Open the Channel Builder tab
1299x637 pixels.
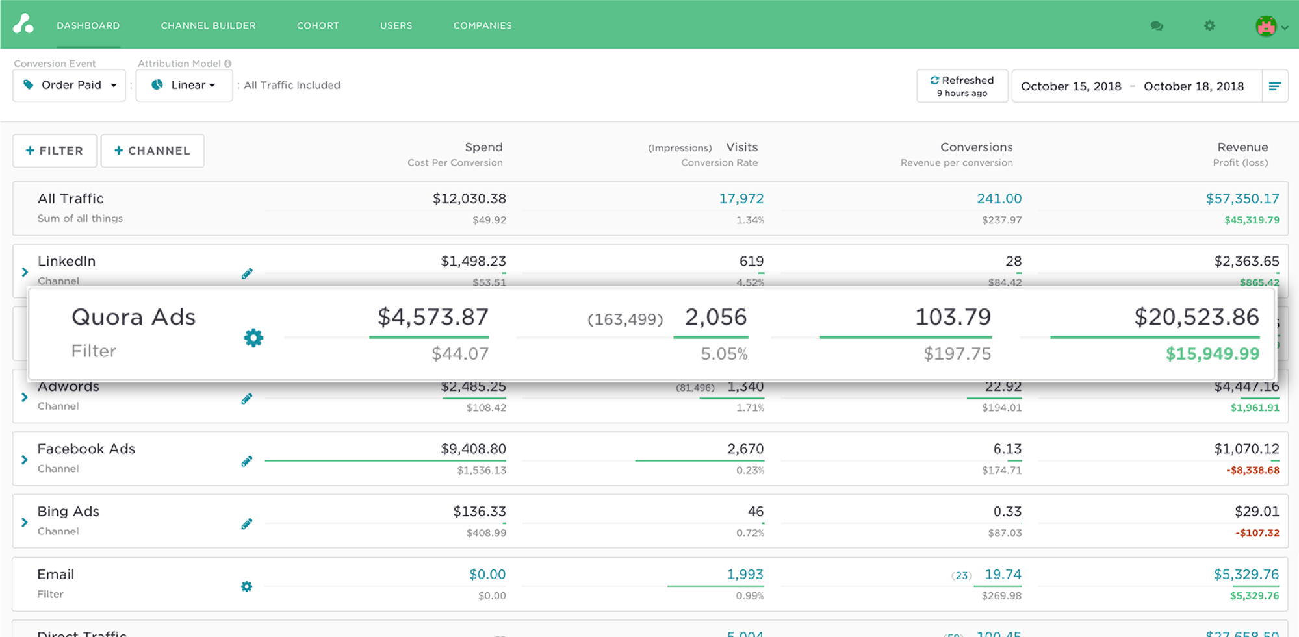209,25
